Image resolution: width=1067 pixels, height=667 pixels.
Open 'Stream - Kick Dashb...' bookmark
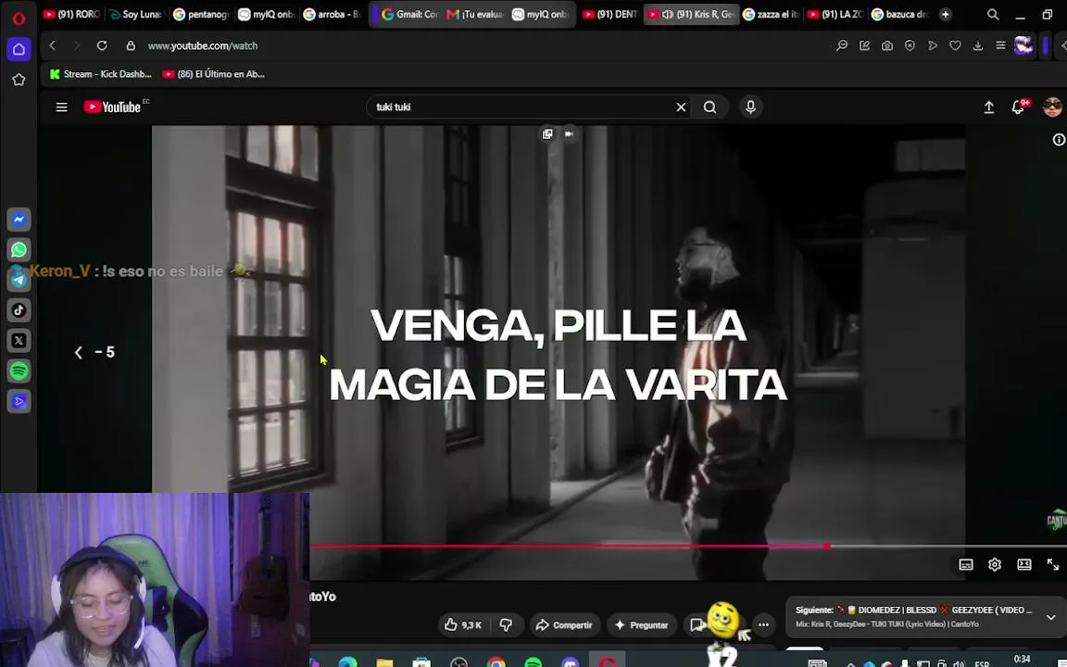coord(101,74)
